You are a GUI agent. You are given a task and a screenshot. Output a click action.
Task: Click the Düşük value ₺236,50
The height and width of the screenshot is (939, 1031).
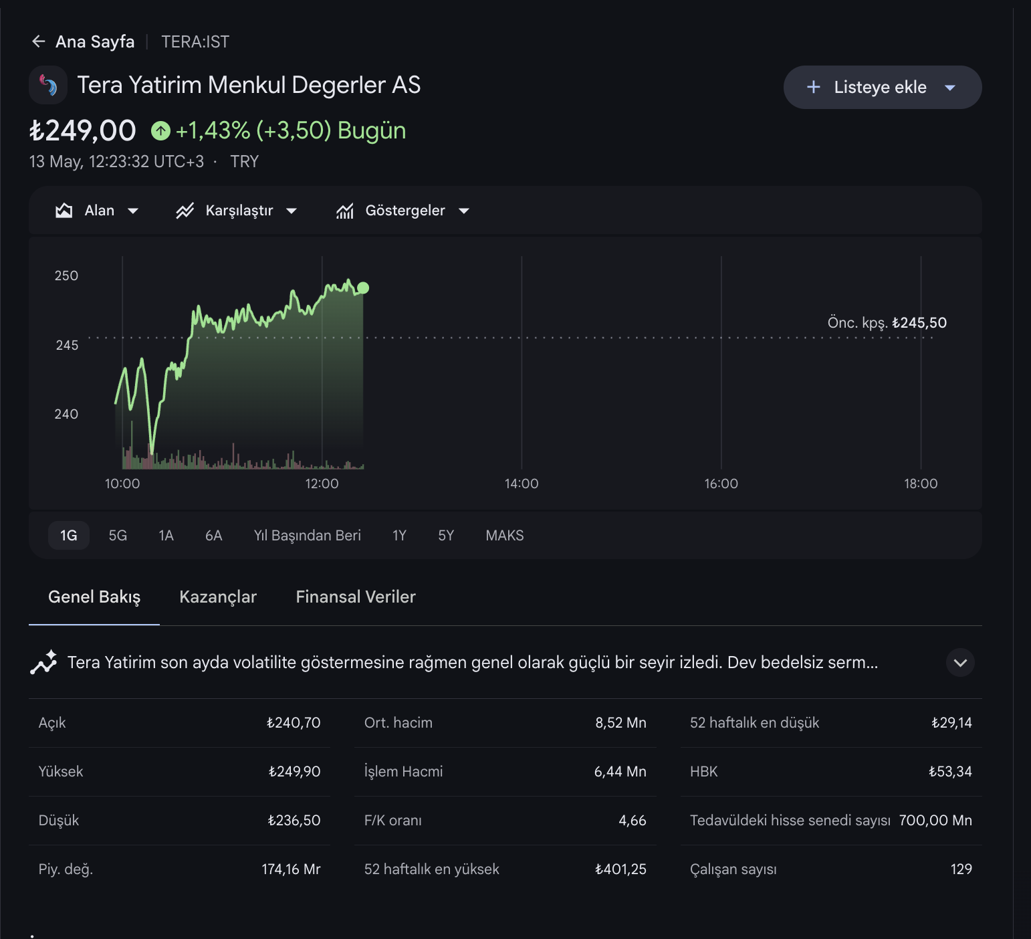[294, 821]
